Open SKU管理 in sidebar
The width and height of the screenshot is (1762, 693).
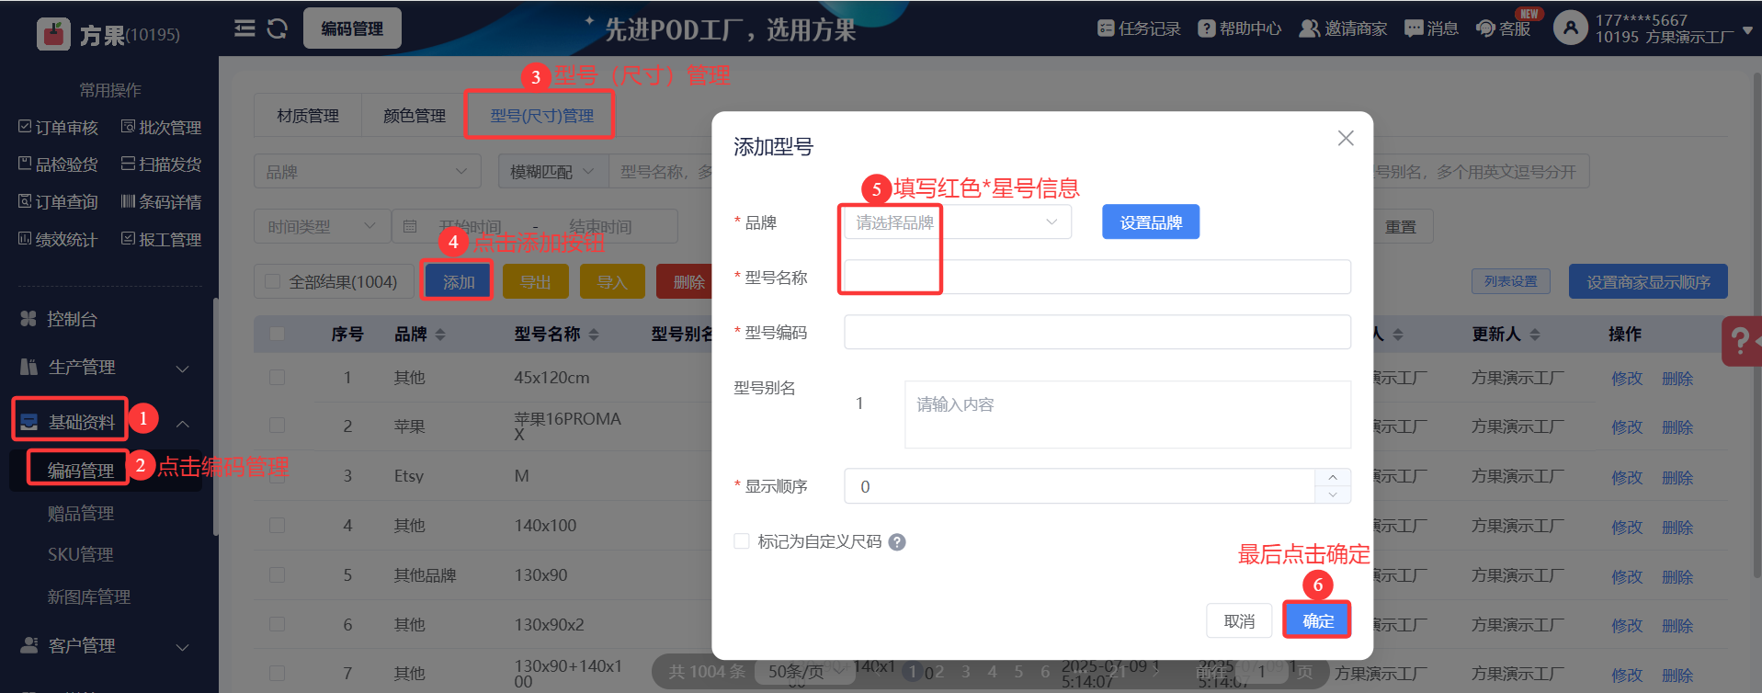coord(81,554)
